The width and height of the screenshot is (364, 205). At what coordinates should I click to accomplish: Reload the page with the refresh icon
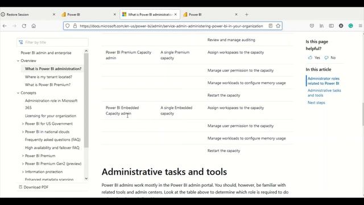pos(24,26)
